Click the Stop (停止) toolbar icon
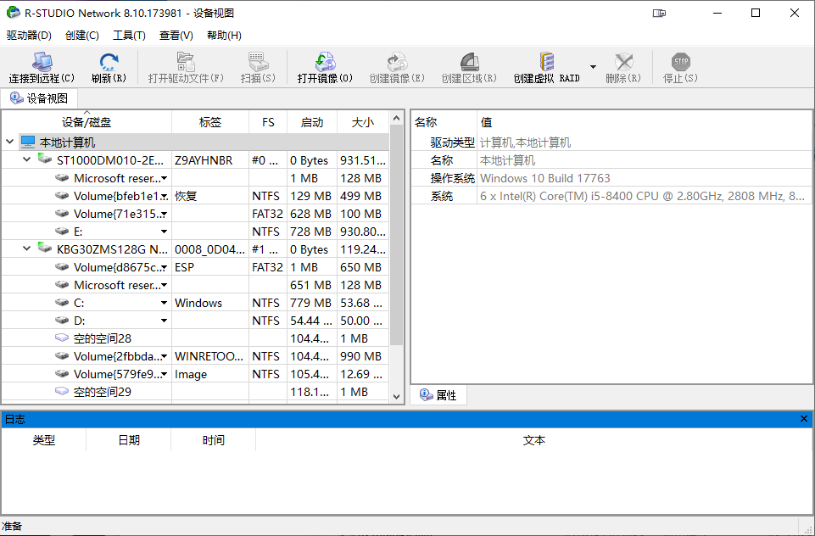815x536 pixels. (x=680, y=62)
